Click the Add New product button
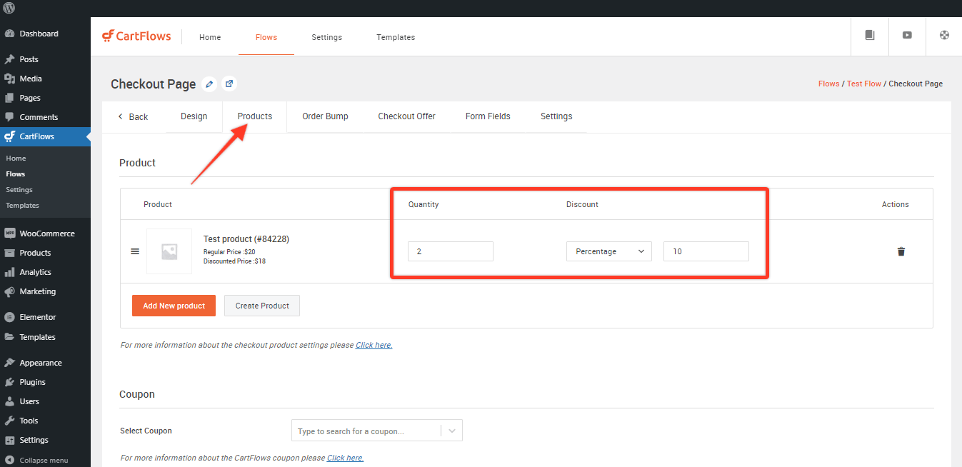Screen dimensions: 962x467 pos(174,305)
